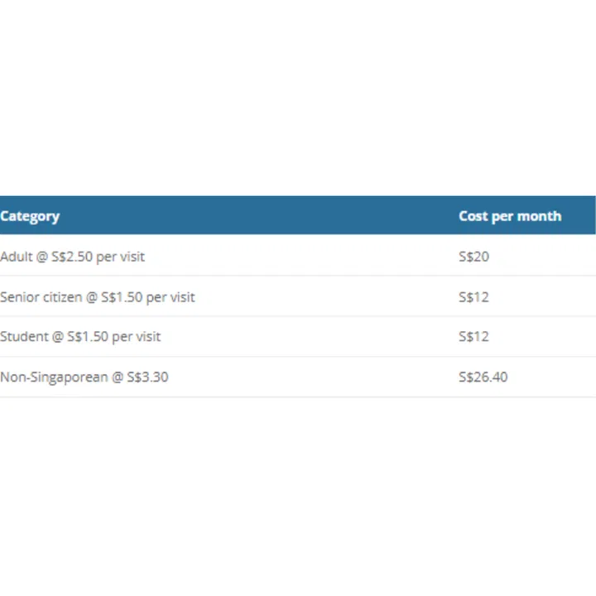Click the S$20 monthly cost value
The image size is (596, 596).
pos(474,257)
